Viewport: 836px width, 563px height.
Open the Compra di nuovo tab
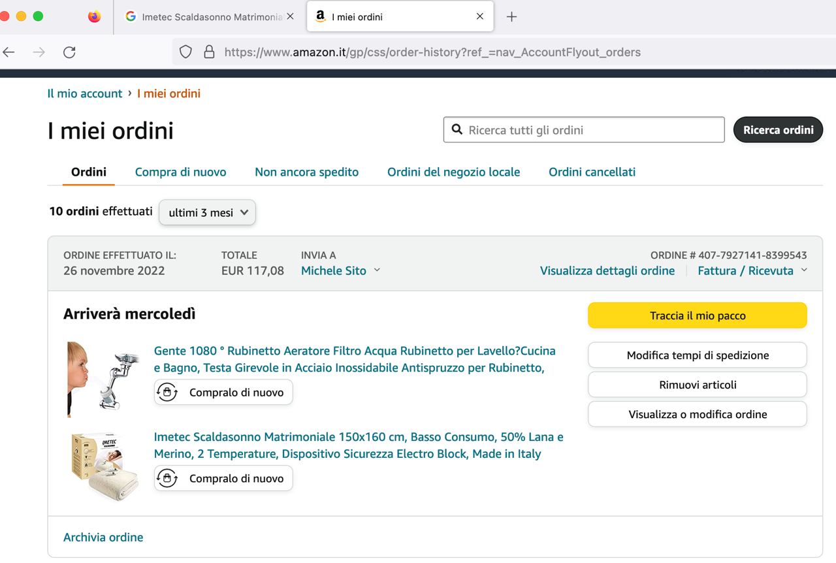181,172
